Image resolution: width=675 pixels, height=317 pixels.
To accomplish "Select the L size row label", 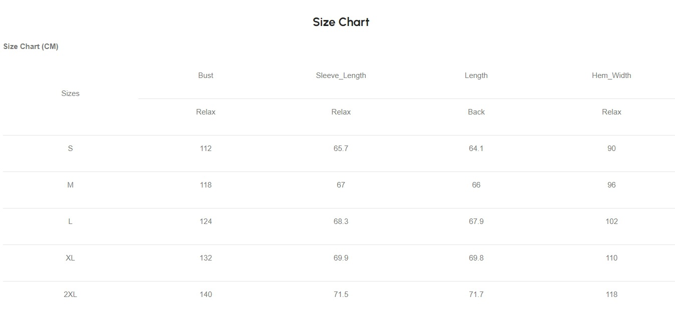I will 70,221.
